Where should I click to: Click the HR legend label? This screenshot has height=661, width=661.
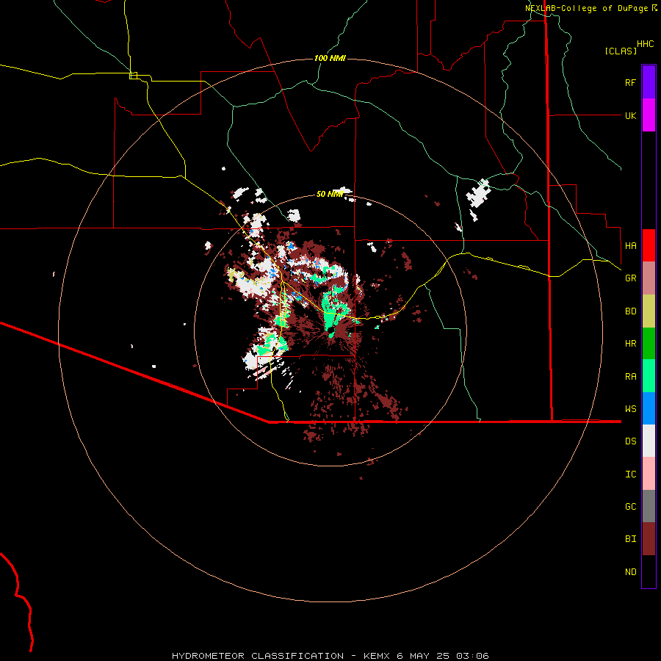[630, 344]
